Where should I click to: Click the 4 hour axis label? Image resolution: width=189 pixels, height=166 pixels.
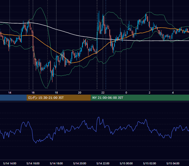tap(173, 93)
